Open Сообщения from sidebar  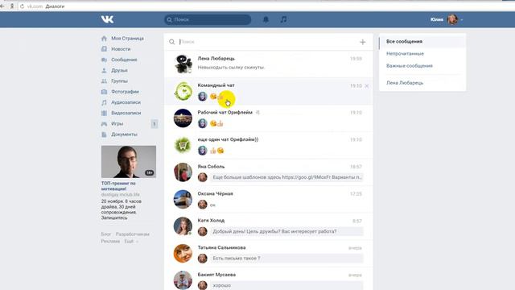point(124,60)
